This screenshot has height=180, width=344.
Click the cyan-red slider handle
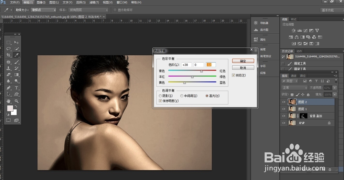pos(201,71)
